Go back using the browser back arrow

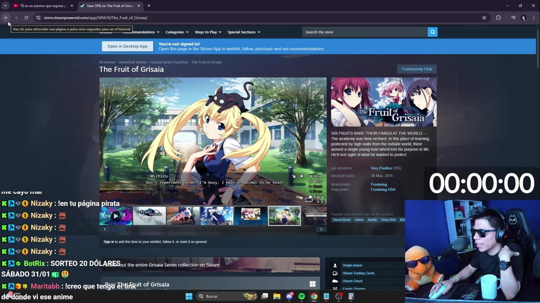tap(6, 18)
